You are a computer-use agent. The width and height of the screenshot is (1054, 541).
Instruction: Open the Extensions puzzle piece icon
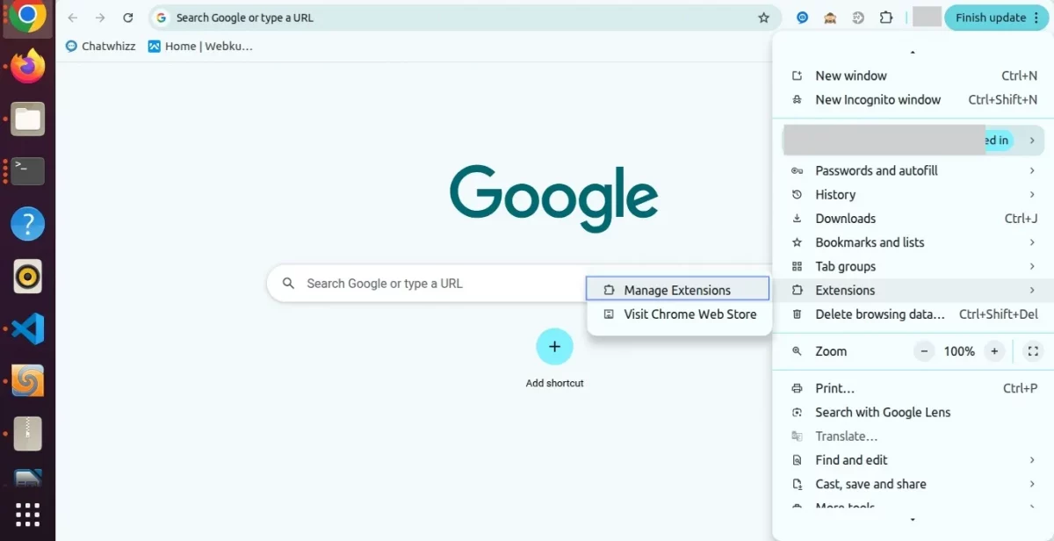(x=886, y=17)
